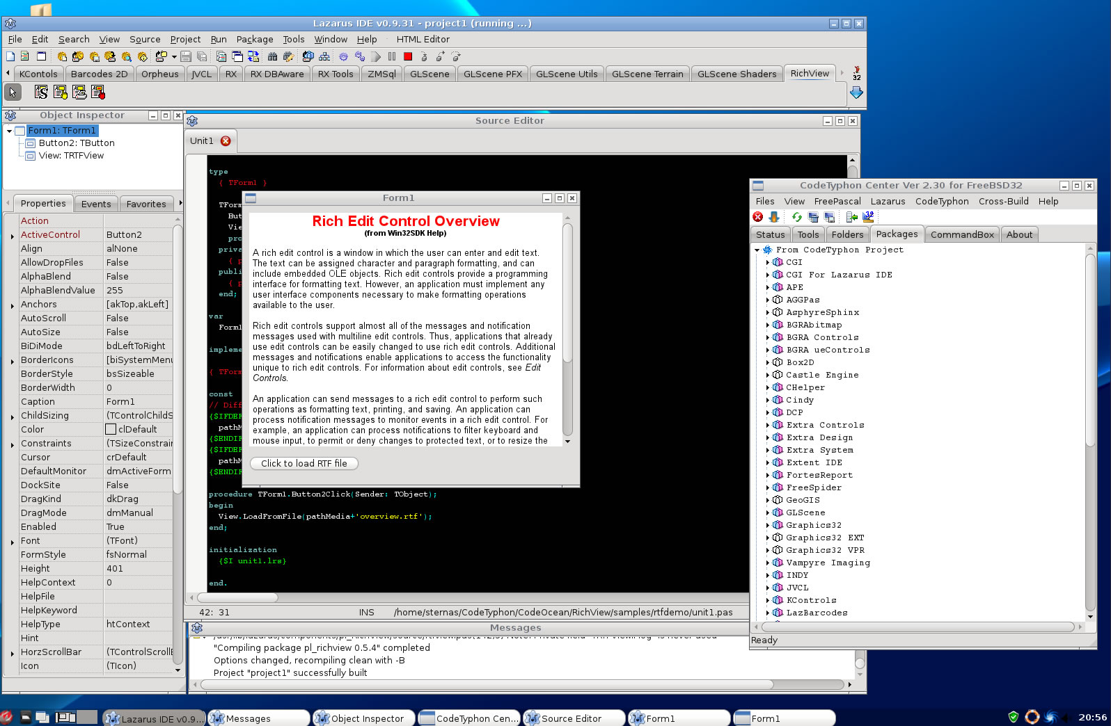The image size is (1111, 726).
Task: Click the "Click to load RTF file" button
Action: click(304, 463)
